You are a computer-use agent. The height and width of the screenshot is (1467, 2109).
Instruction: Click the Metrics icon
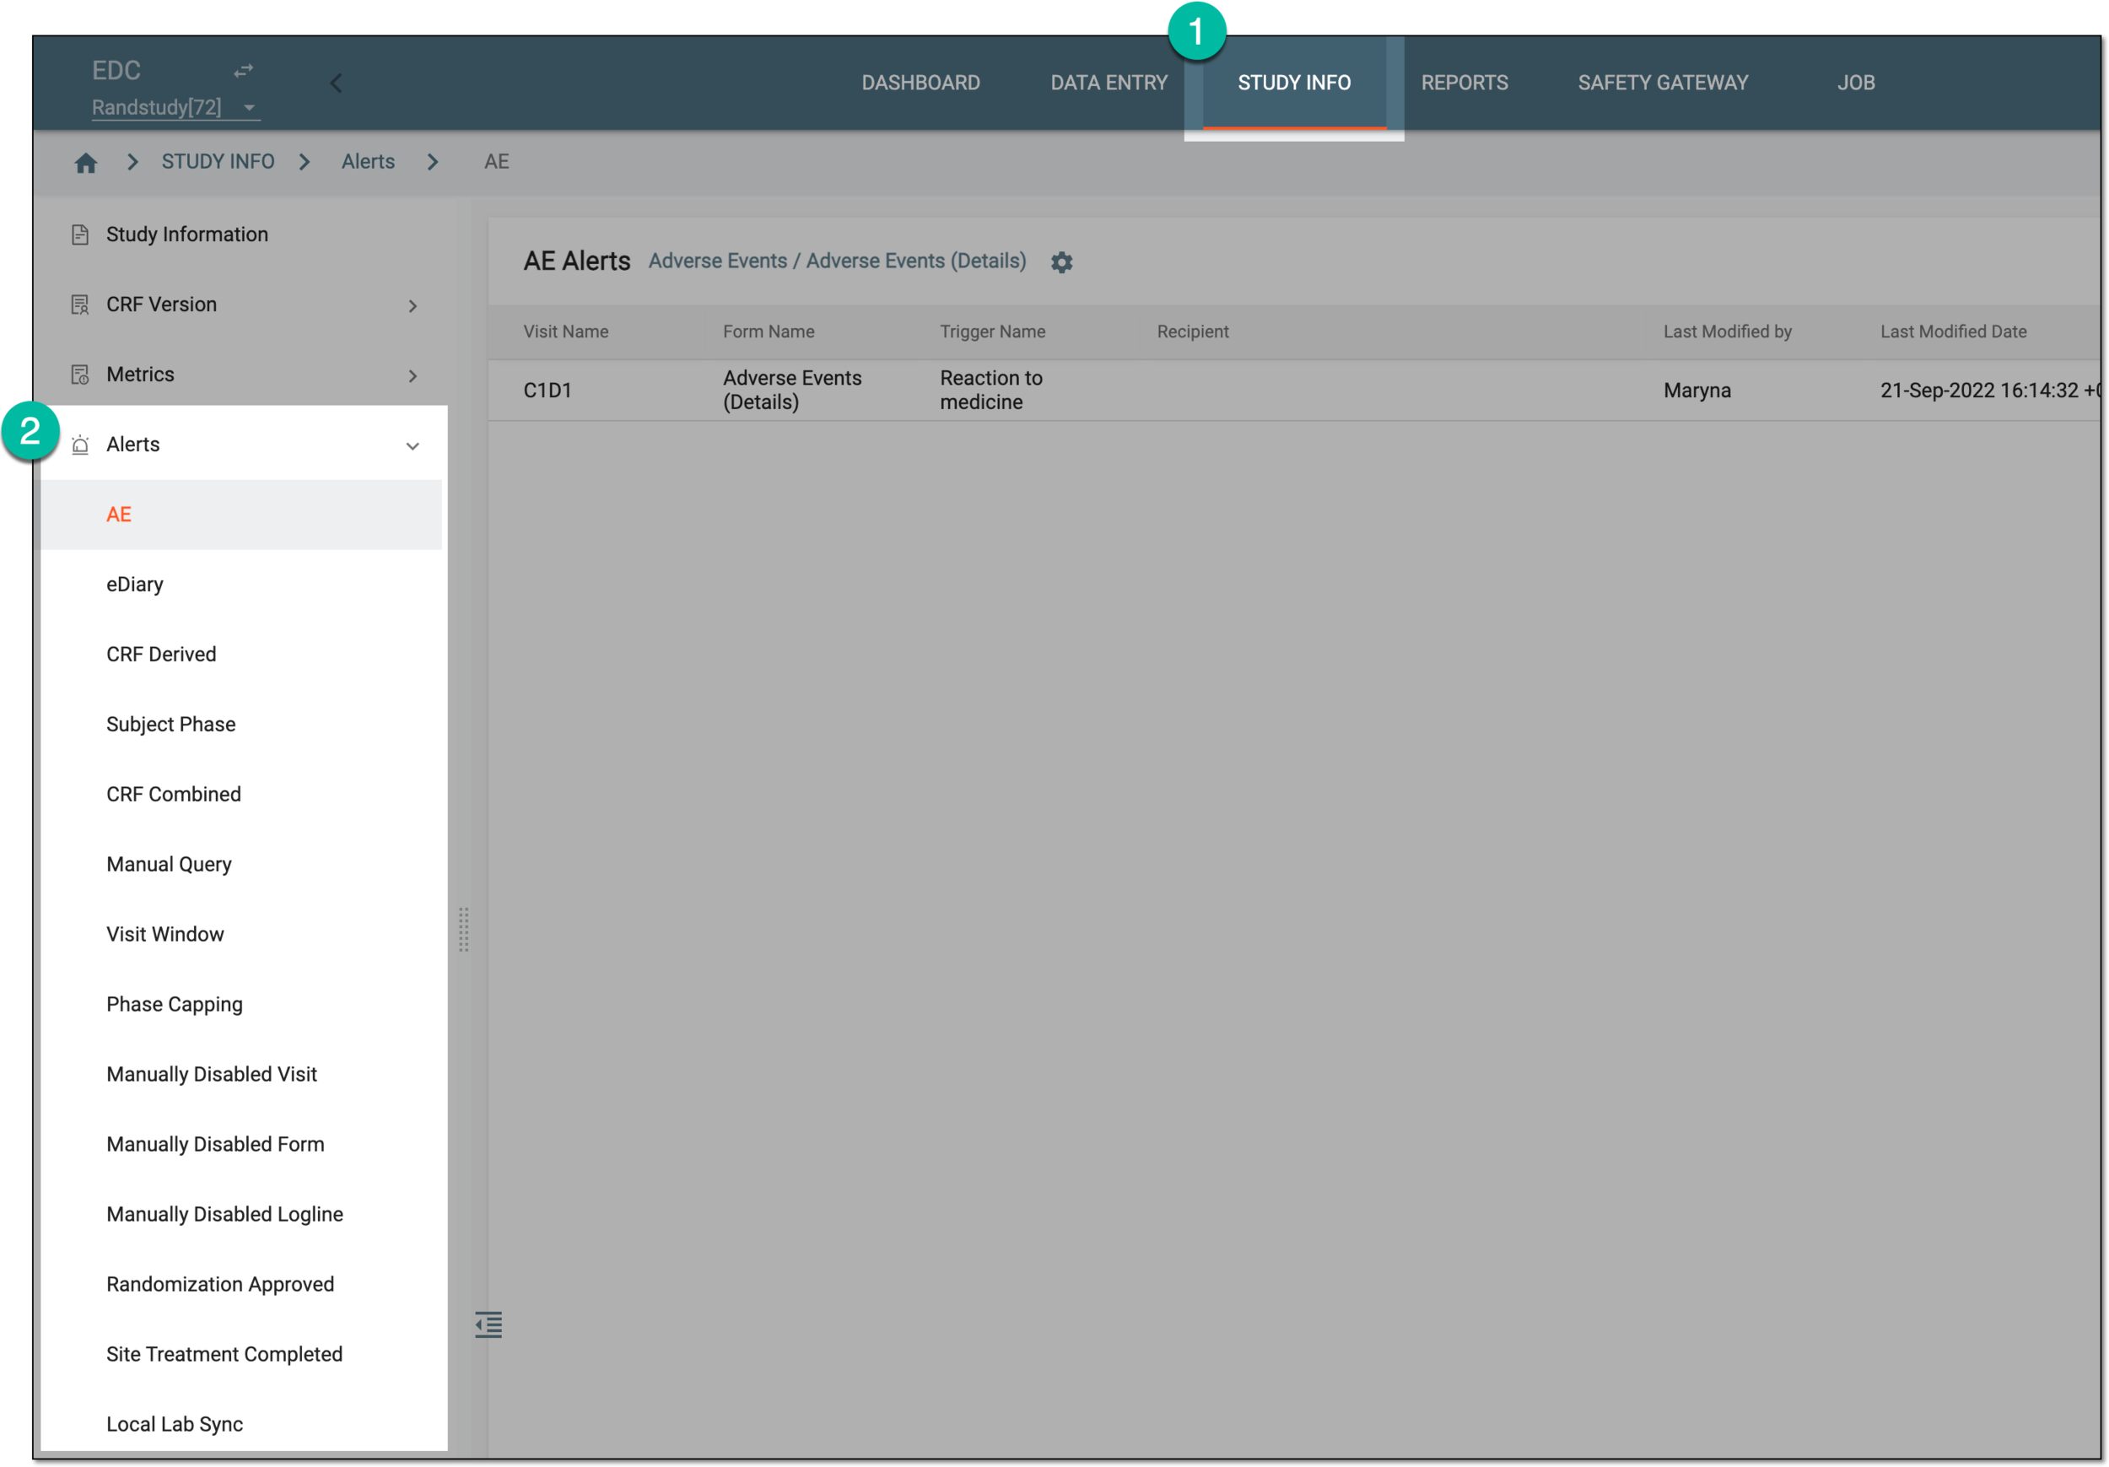(x=80, y=374)
